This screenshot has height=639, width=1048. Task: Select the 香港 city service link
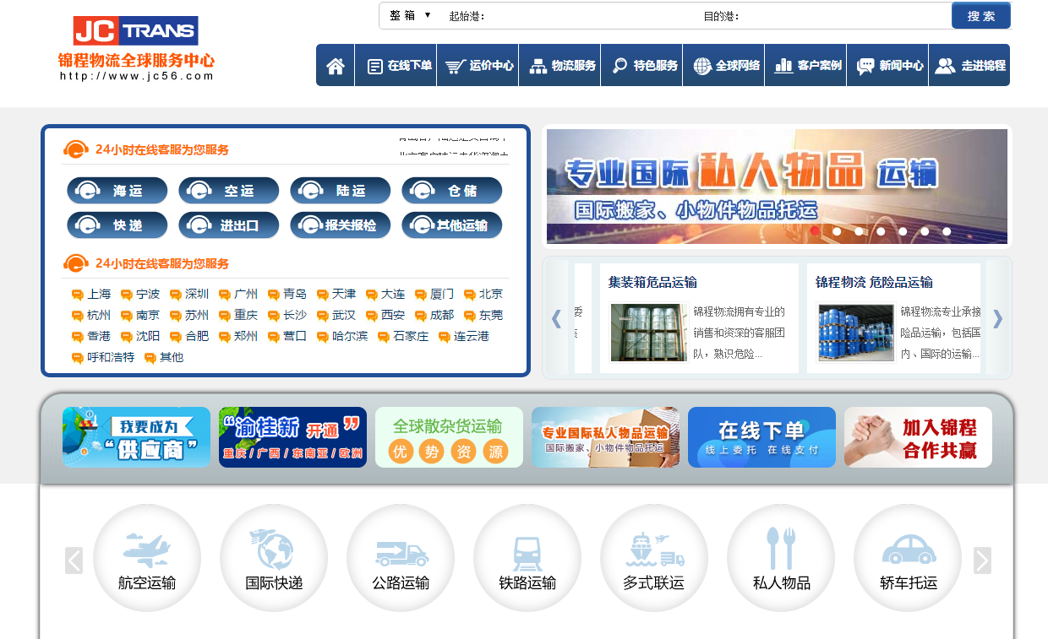[x=92, y=337]
